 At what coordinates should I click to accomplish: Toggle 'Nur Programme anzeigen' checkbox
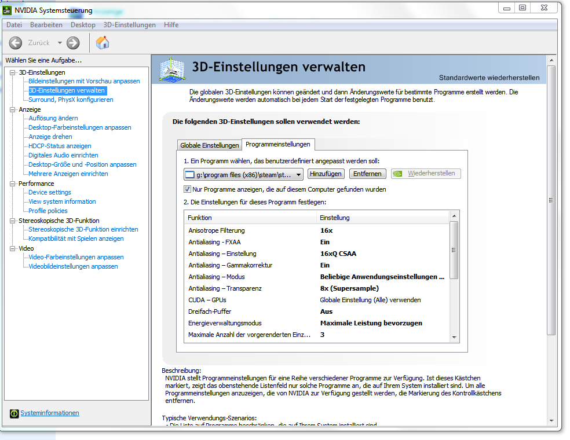pos(187,189)
